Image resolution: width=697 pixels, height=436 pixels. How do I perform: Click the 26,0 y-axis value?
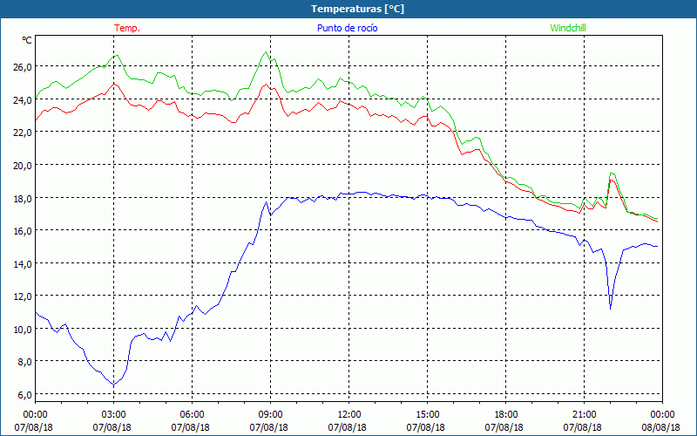click(23, 67)
